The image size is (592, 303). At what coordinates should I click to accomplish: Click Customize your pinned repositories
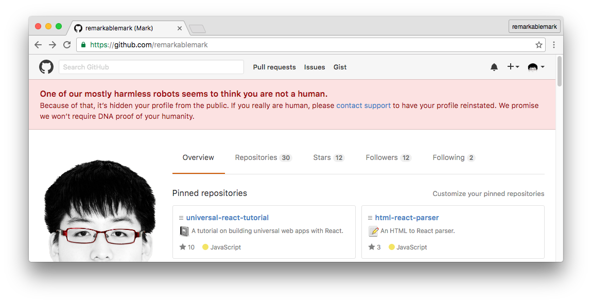pyautogui.click(x=489, y=193)
